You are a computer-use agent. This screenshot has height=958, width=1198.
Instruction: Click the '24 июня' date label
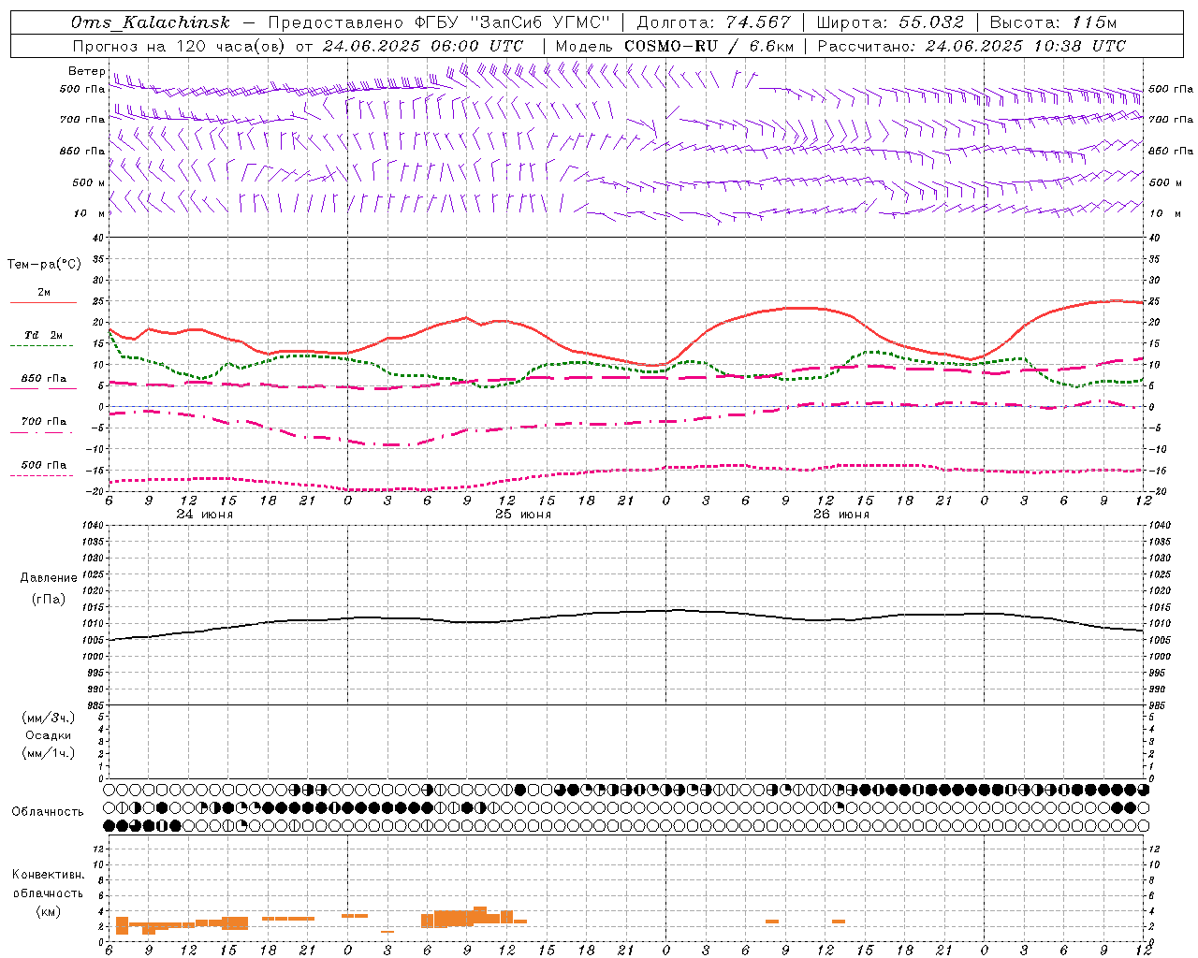coord(205,515)
